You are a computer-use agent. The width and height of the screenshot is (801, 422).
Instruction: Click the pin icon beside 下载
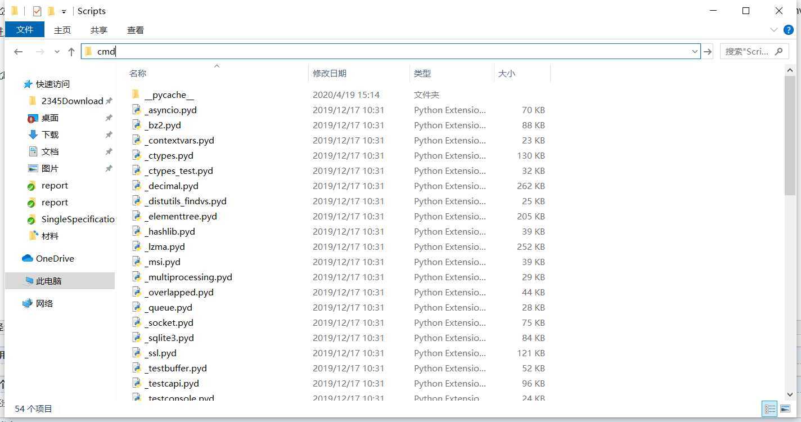point(109,135)
